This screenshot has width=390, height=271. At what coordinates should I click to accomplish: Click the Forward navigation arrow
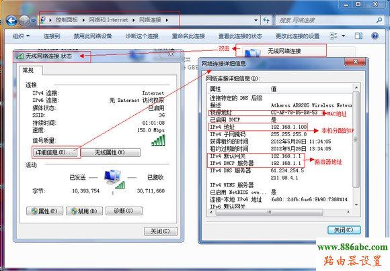(x=24, y=21)
